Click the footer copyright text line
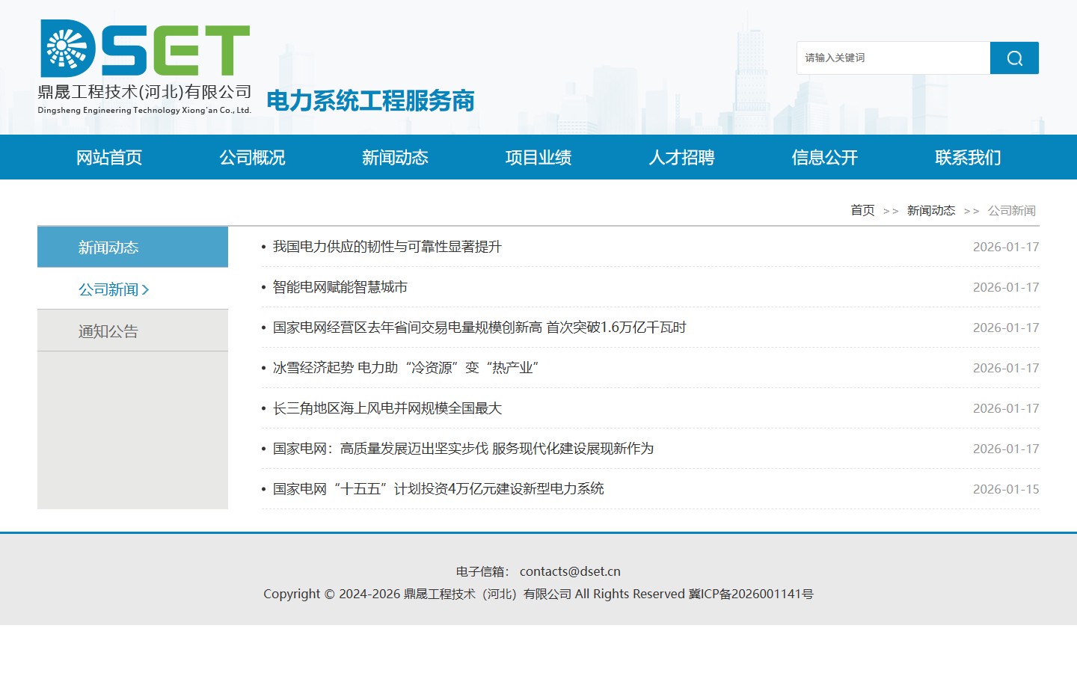This screenshot has height=673, width=1077. point(538,594)
